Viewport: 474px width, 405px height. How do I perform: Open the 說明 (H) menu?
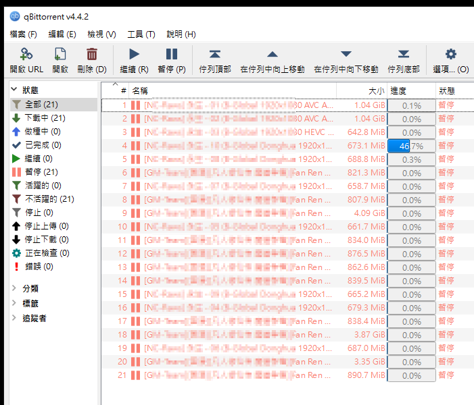(x=181, y=34)
